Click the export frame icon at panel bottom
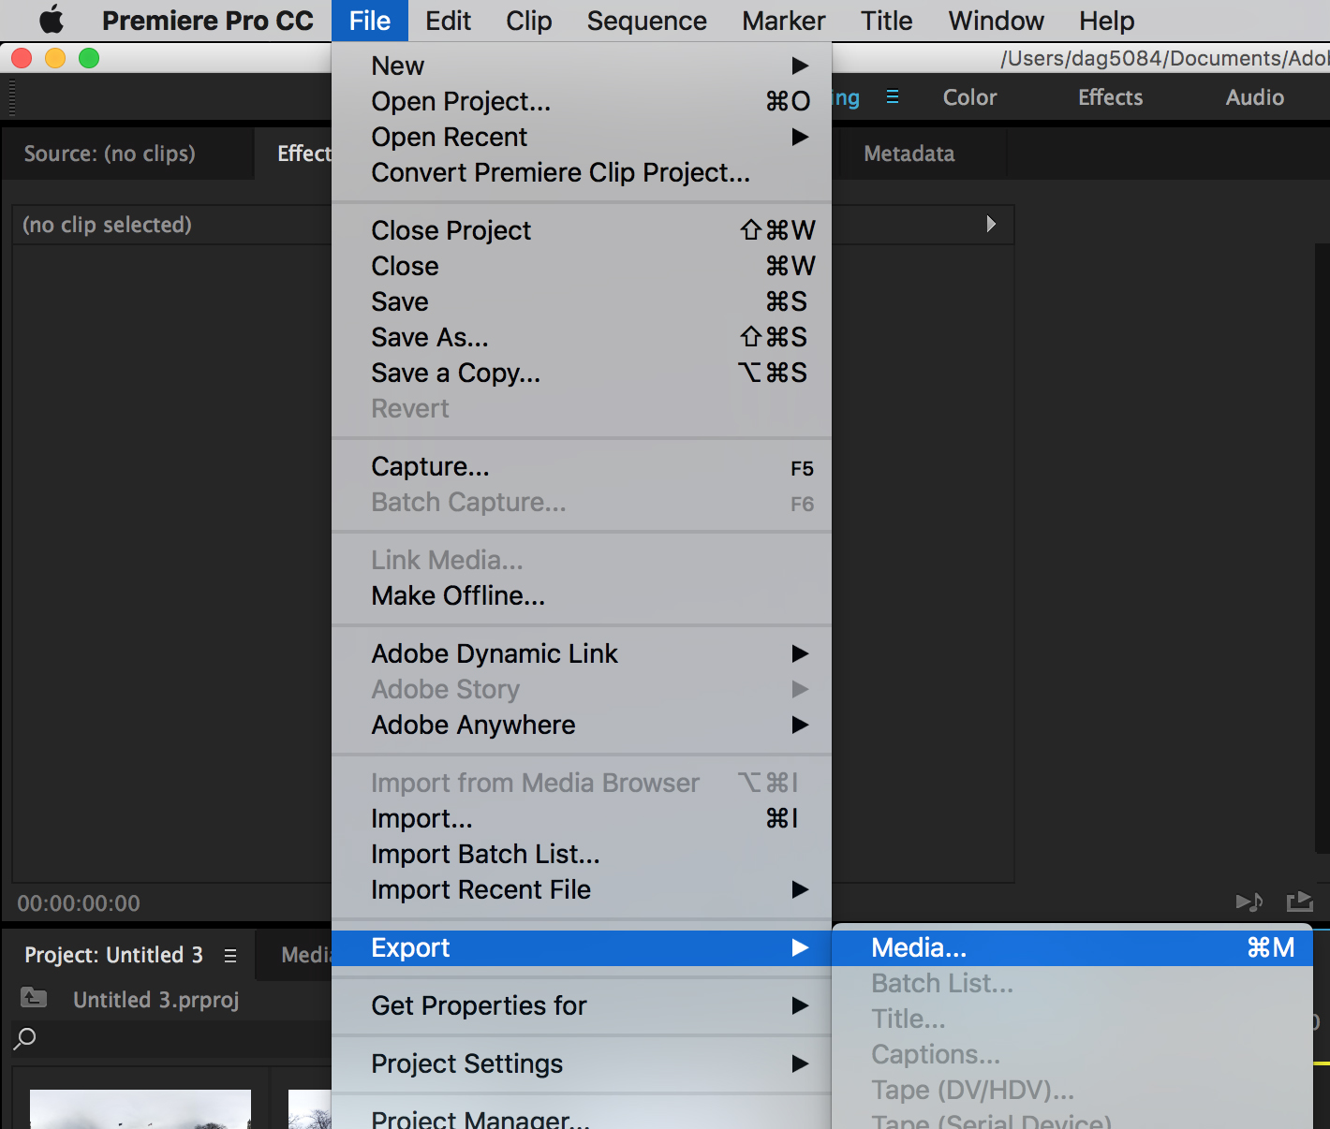This screenshot has width=1330, height=1129. coord(1300,902)
